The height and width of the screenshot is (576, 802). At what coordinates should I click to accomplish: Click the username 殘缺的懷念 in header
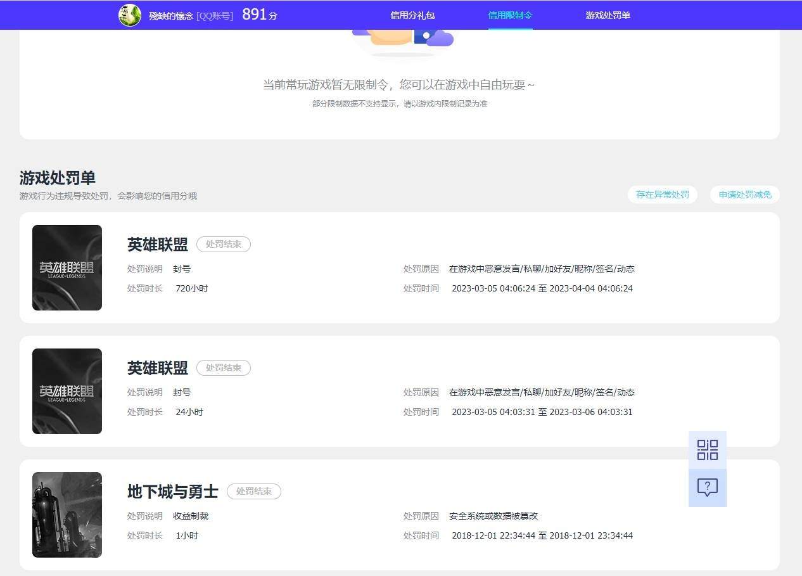pos(171,16)
